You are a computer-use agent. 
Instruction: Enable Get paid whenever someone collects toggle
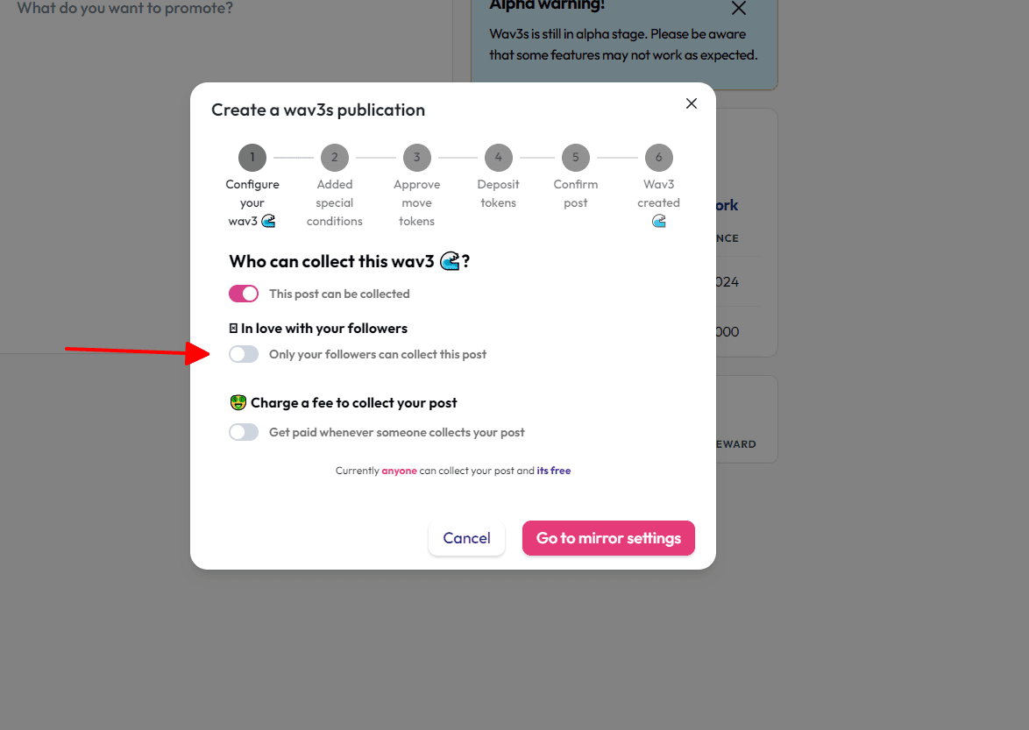pos(244,432)
